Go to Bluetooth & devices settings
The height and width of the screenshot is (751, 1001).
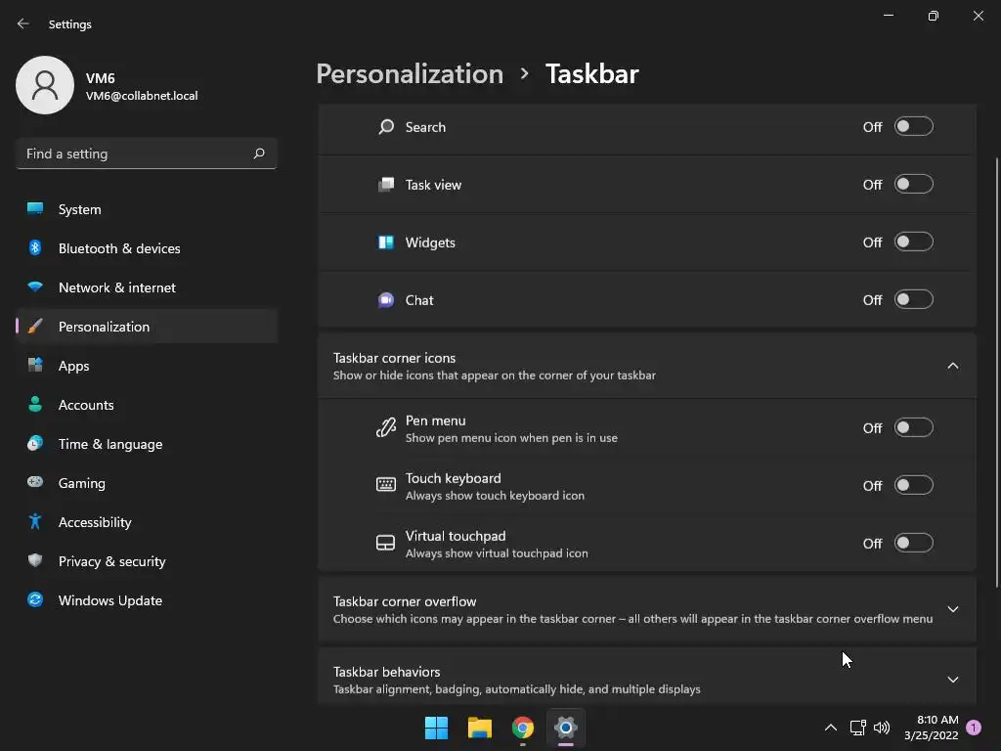click(x=118, y=248)
